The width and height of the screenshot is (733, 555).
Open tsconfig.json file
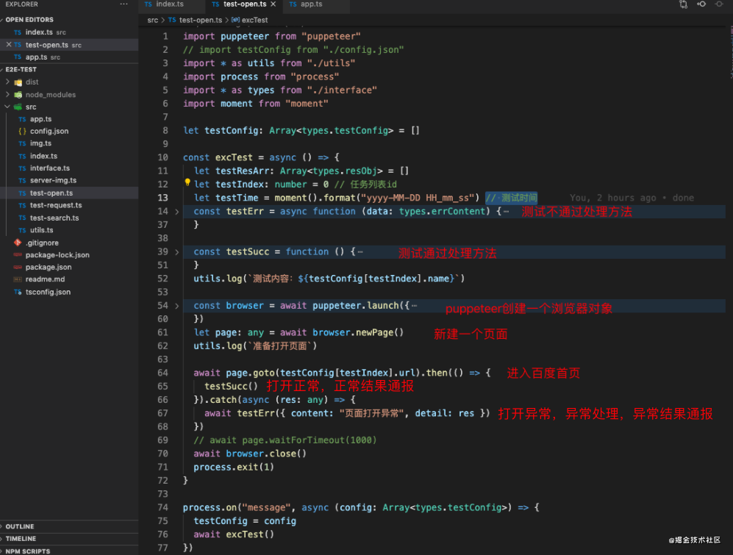(x=48, y=292)
